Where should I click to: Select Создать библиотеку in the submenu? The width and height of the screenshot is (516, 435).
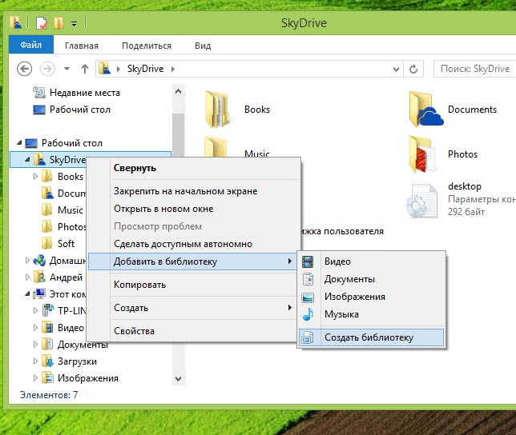click(x=369, y=337)
